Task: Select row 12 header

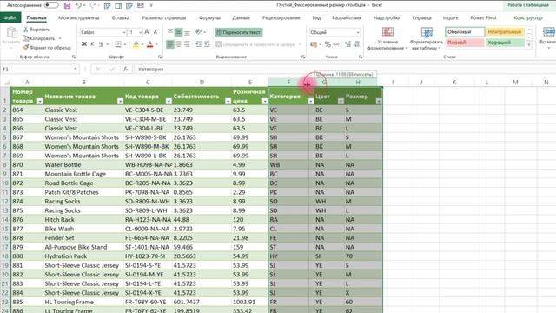Action: click(x=5, y=202)
